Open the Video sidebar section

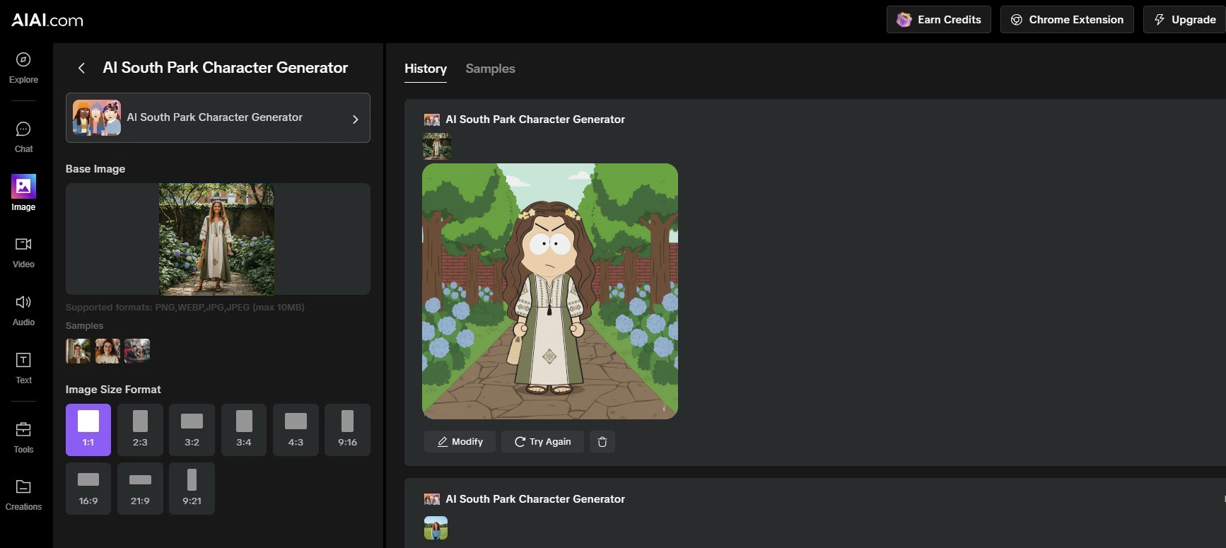pos(23,252)
